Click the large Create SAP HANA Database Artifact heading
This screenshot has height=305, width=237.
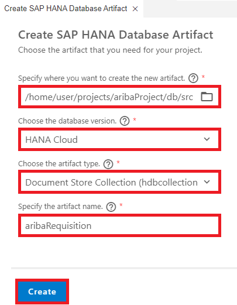[116, 35]
